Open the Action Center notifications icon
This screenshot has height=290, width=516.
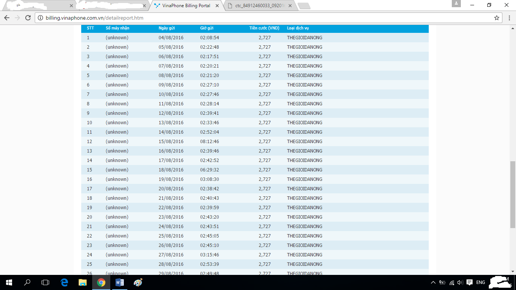(x=470, y=282)
